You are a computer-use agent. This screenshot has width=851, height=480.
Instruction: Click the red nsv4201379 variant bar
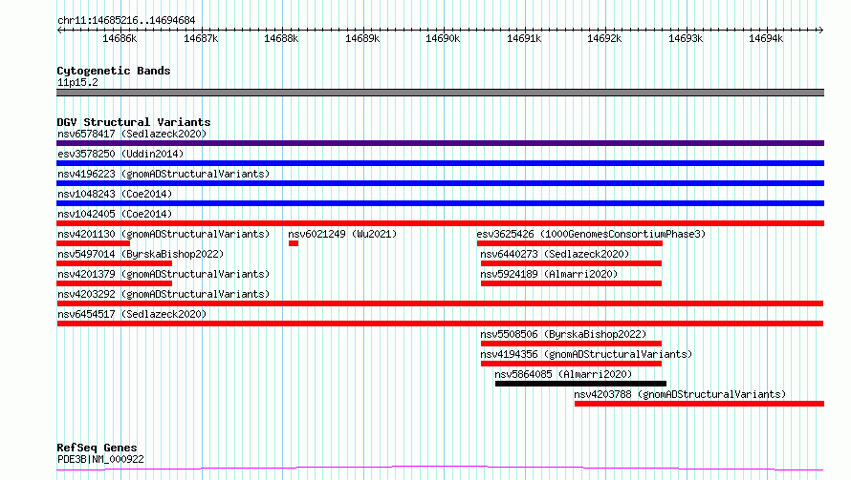coord(114,283)
